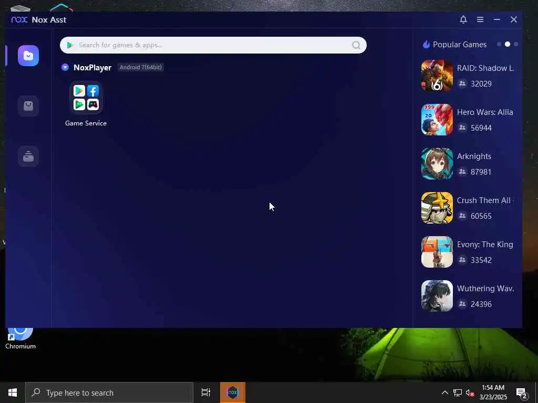Click the Evony: The King title text
The height and width of the screenshot is (403, 538).
click(485, 245)
